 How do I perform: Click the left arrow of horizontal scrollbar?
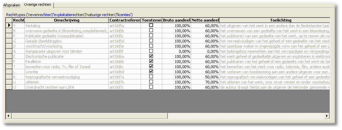9,116
